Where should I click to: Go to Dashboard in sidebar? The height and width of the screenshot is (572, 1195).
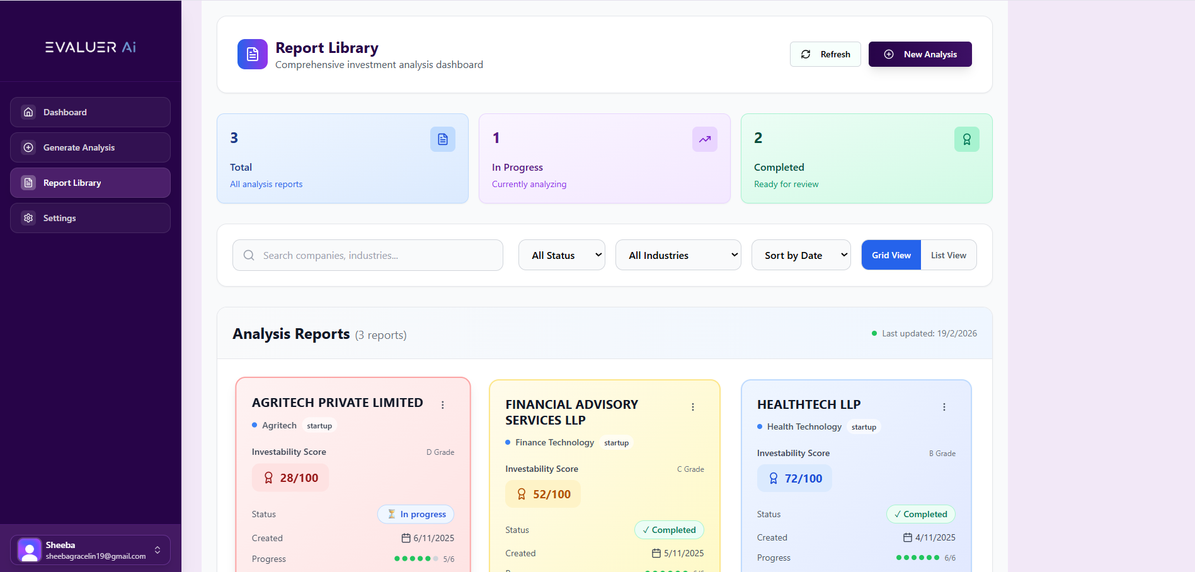click(x=90, y=112)
